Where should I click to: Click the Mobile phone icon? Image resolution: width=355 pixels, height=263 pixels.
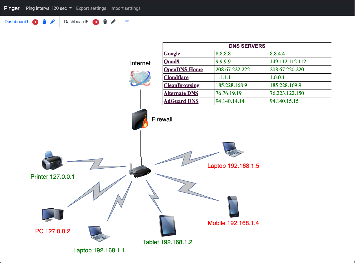click(233, 207)
